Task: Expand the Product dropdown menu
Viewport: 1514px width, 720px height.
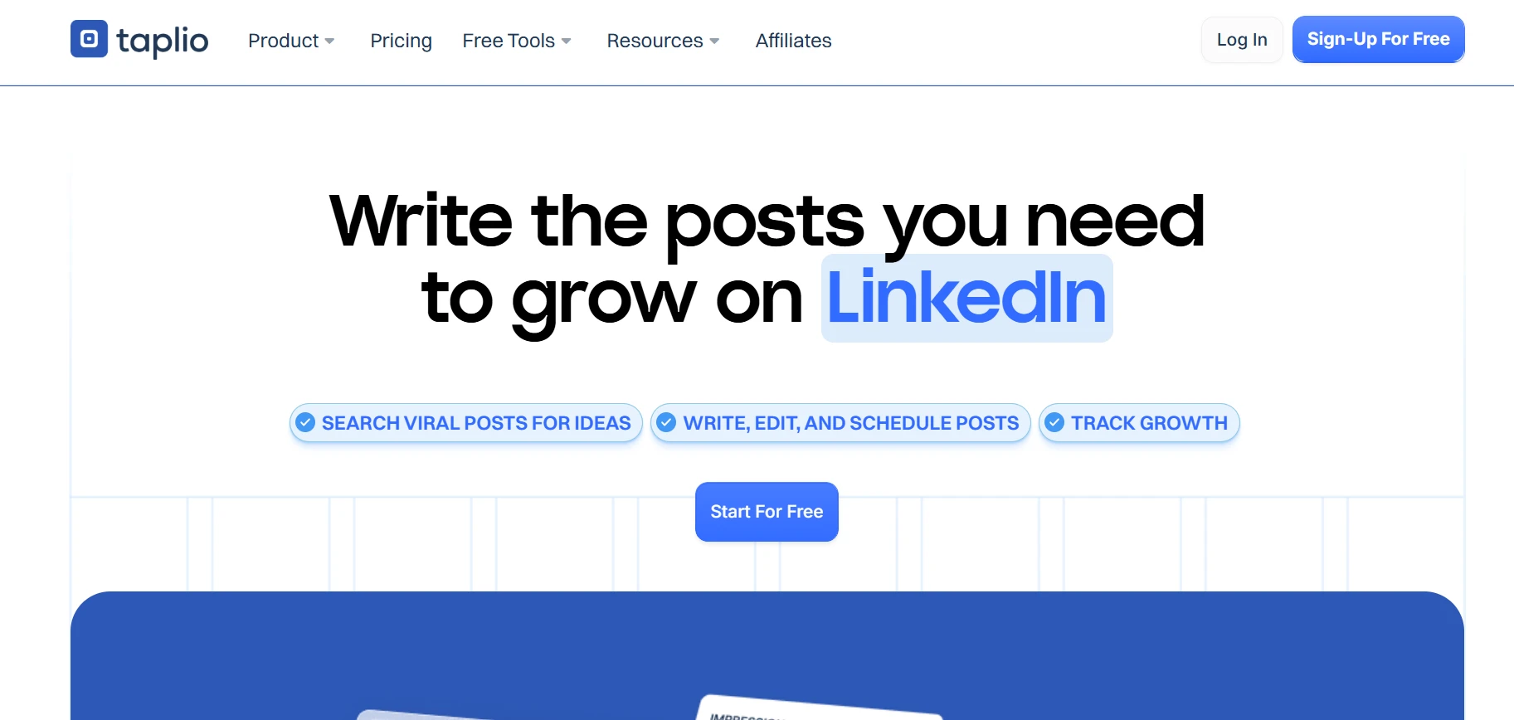Action: (291, 41)
